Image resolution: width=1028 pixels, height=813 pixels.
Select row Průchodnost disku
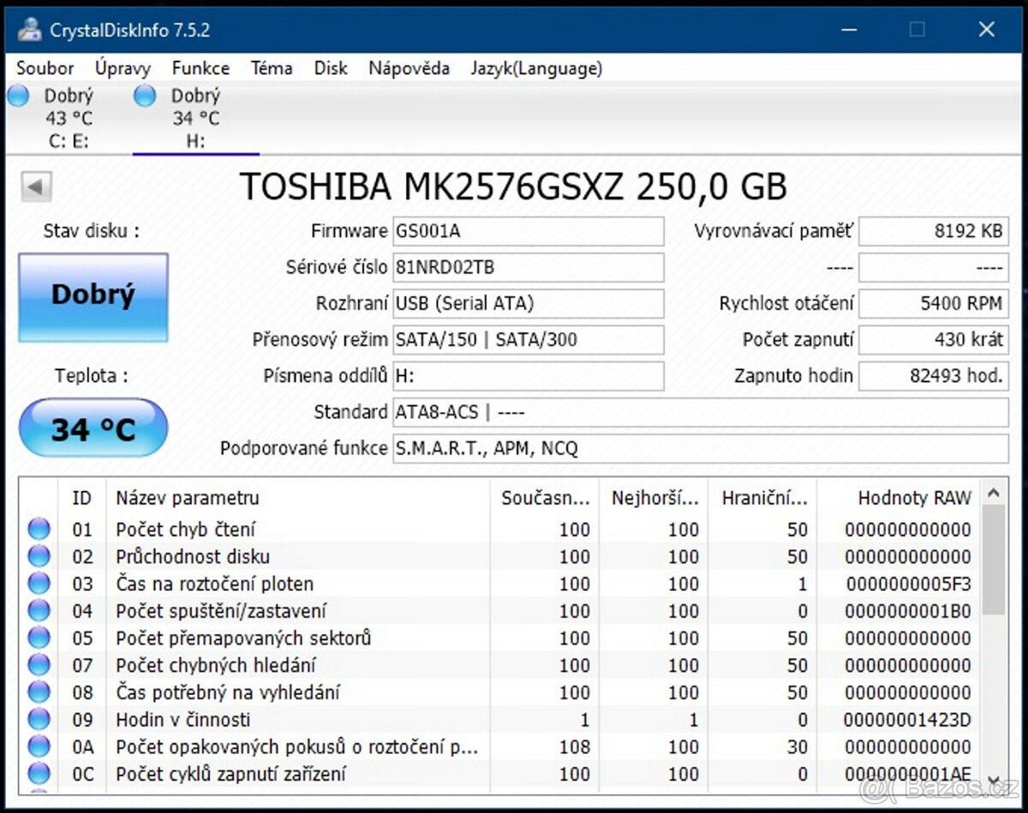coord(500,557)
